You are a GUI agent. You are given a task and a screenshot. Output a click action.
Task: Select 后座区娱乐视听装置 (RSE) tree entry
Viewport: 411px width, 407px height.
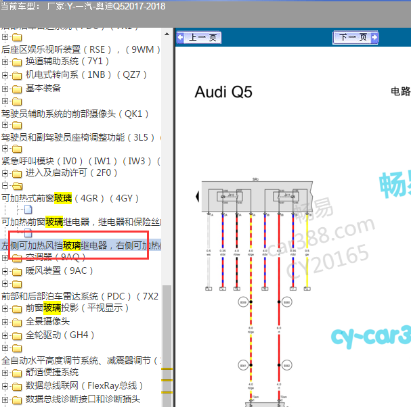click(x=81, y=50)
